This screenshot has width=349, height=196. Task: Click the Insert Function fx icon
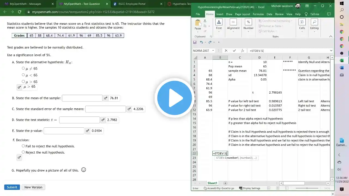click(243, 51)
